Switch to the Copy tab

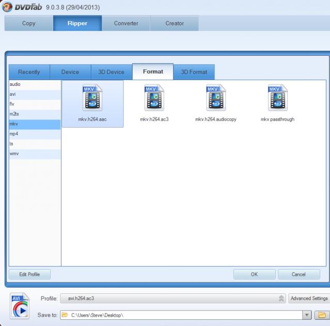point(28,23)
